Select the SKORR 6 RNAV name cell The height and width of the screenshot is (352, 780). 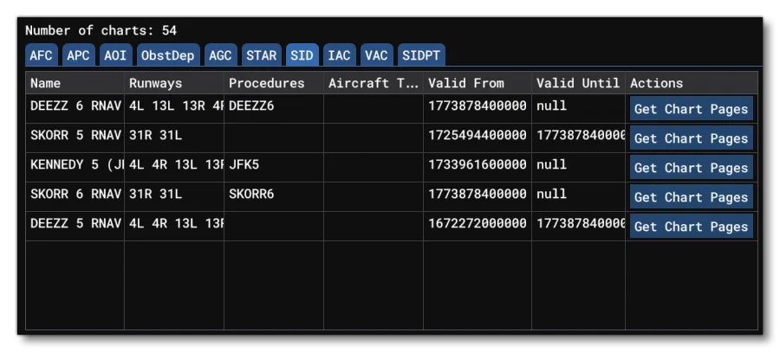tap(75, 196)
